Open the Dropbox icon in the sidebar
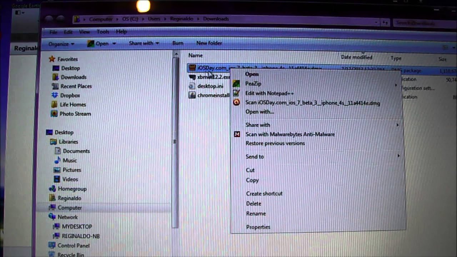This screenshot has height=257, width=457. (55, 95)
